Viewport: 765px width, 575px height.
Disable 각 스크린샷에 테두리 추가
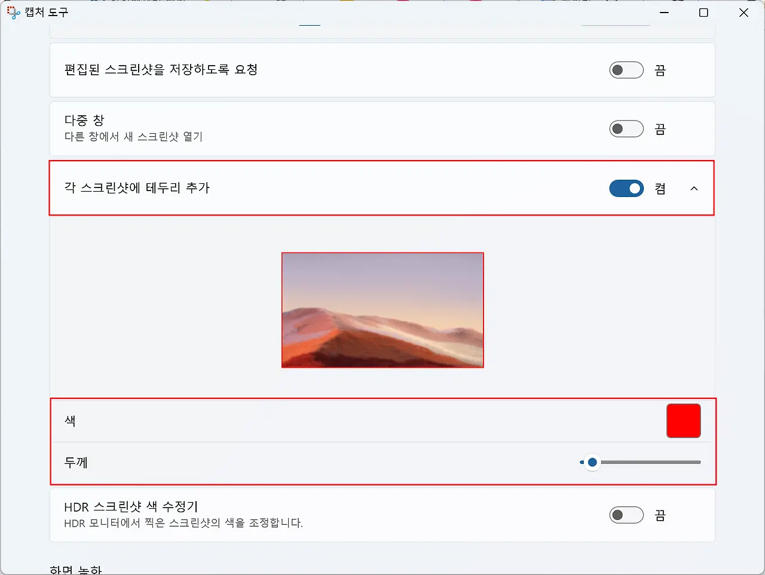[x=626, y=188]
